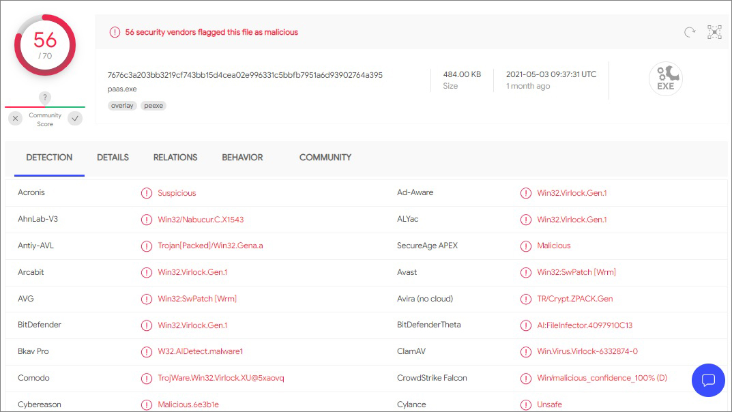Screen dimensions: 732x412
Task: Click the paas.exe file name
Action: (x=122, y=89)
